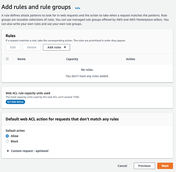Screen dimensions: 176x172
Task: Toggle the select-all rules checkbox
Action: [7, 59]
